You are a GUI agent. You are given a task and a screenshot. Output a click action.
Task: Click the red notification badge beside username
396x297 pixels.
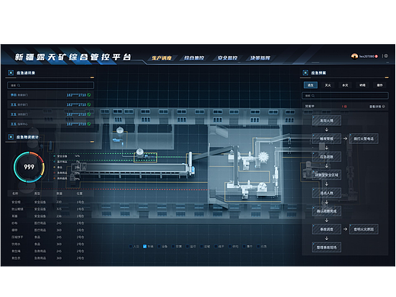[x=376, y=56]
